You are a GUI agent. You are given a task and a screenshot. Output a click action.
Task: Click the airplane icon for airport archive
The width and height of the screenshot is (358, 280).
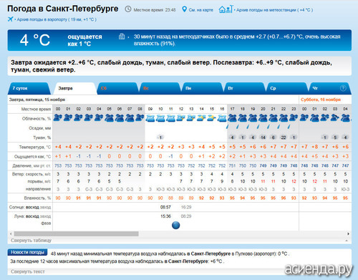[10, 19]
